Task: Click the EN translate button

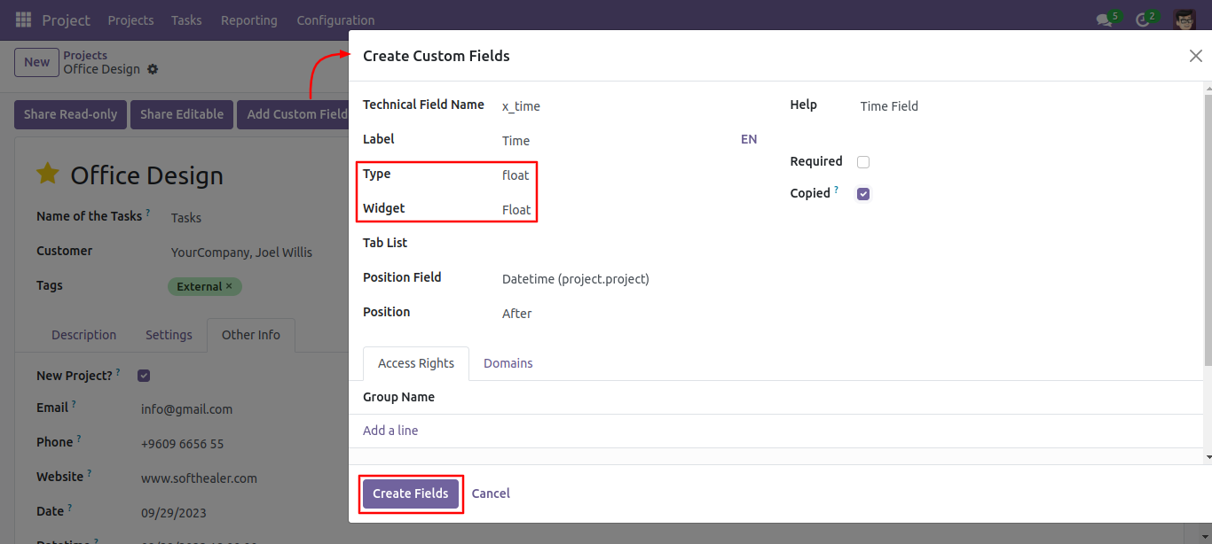Action: 749,139
